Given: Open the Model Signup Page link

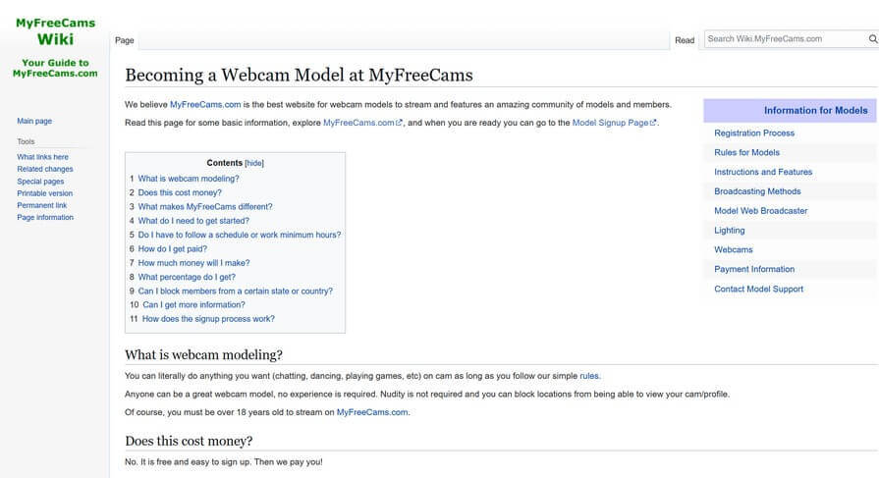Looking at the screenshot, I should click(x=611, y=123).
